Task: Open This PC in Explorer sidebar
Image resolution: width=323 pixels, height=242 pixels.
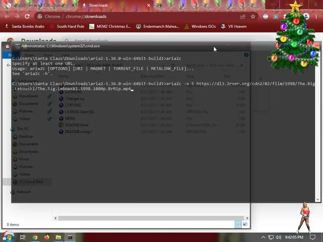Action: point(23,129)
